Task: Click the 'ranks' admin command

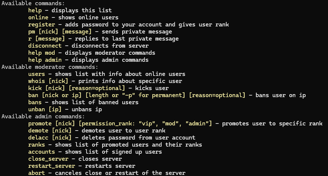Action: [x=37, y=145]
